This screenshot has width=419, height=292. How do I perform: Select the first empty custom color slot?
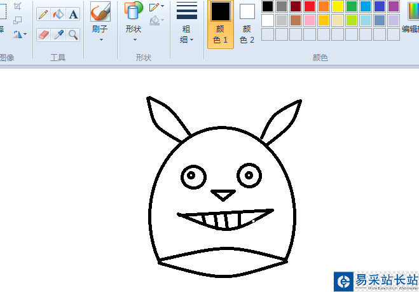[268, 34]
